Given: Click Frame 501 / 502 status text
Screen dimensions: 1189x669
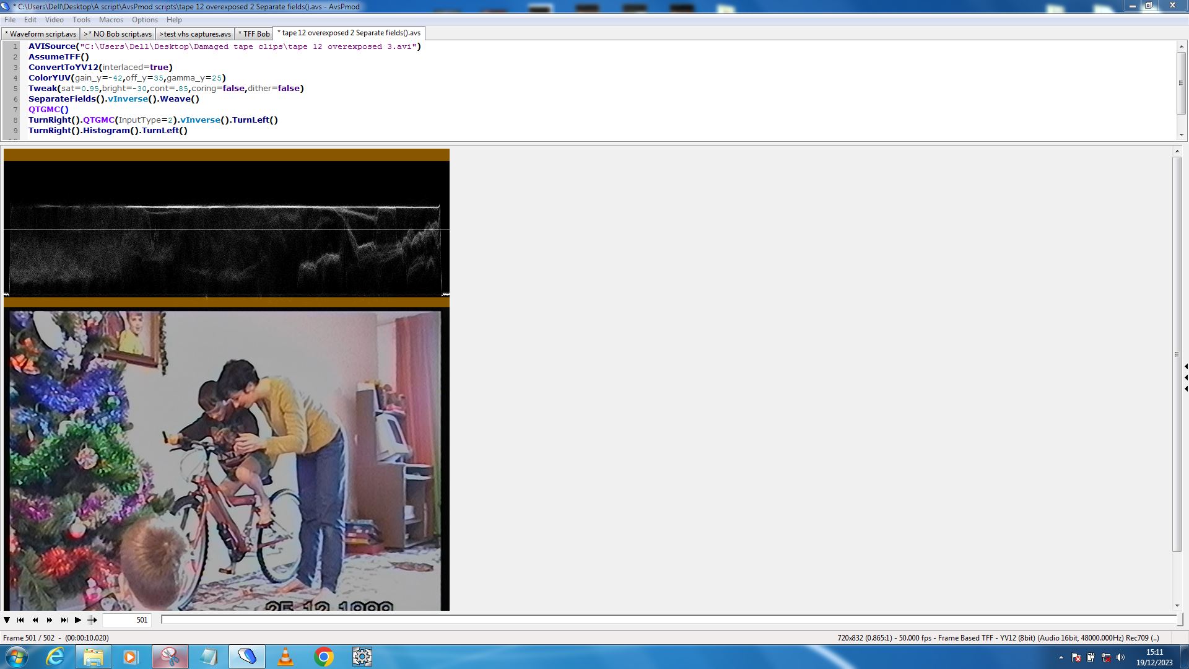Looking at the screenshot, I should click(x=56, y=638).
